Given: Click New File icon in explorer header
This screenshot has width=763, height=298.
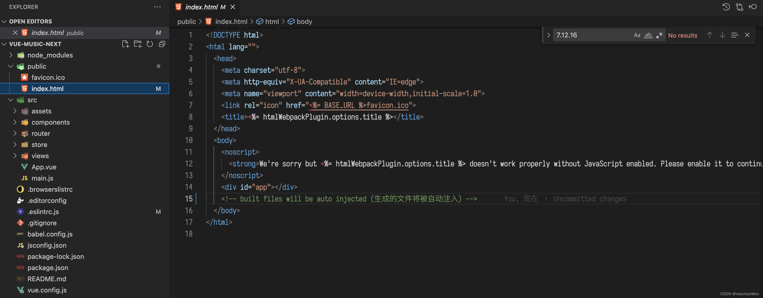Looking at the screenshot, I should pos(125,44).
